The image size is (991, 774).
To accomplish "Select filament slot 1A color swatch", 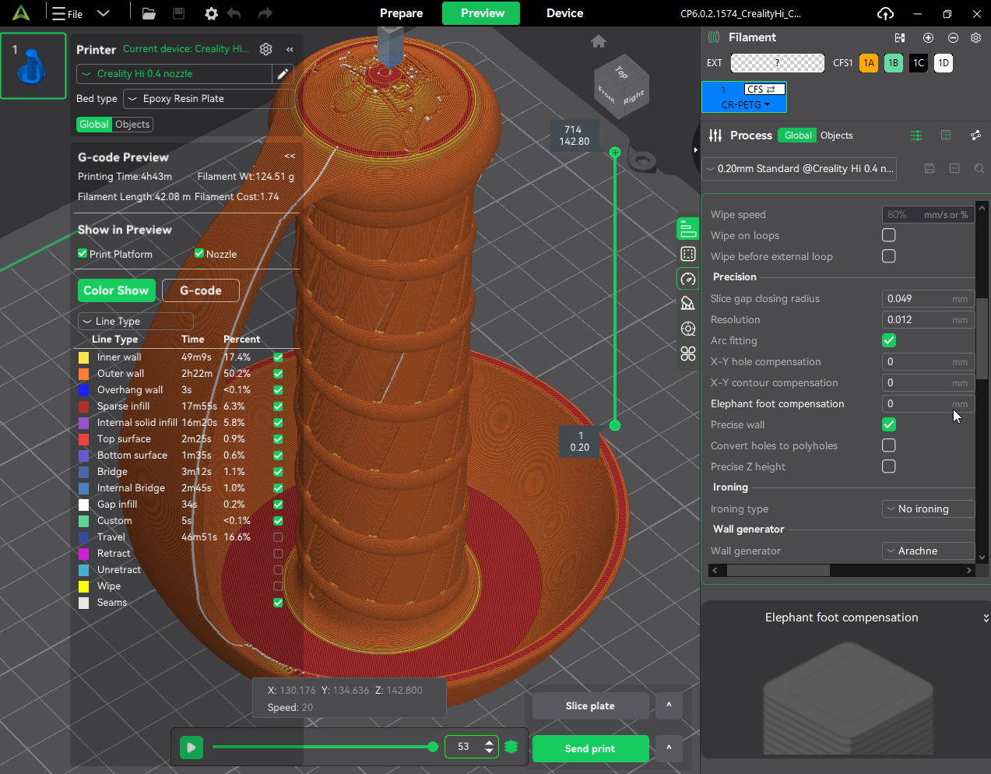I will point(869,63).
